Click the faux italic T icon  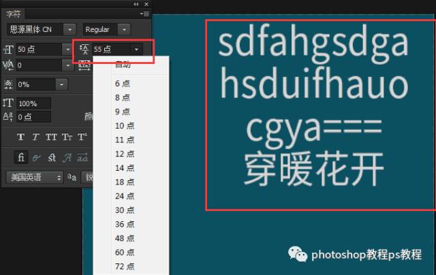(35, 137)
